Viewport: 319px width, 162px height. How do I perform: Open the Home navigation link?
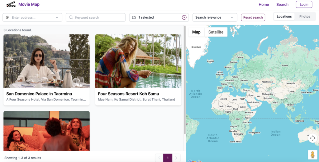click(264, 4)
